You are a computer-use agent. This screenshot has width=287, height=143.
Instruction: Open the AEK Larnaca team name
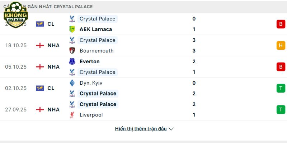click(x=96, y=29)
